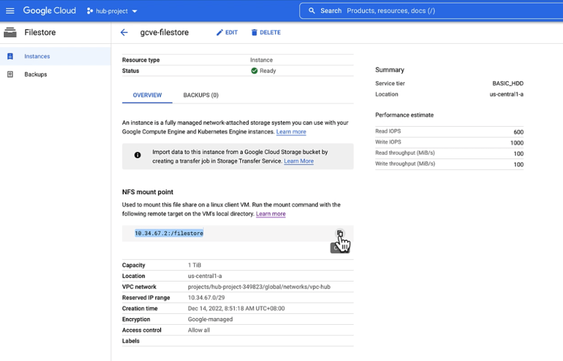Click the search magnifier icon

[312, 11]
